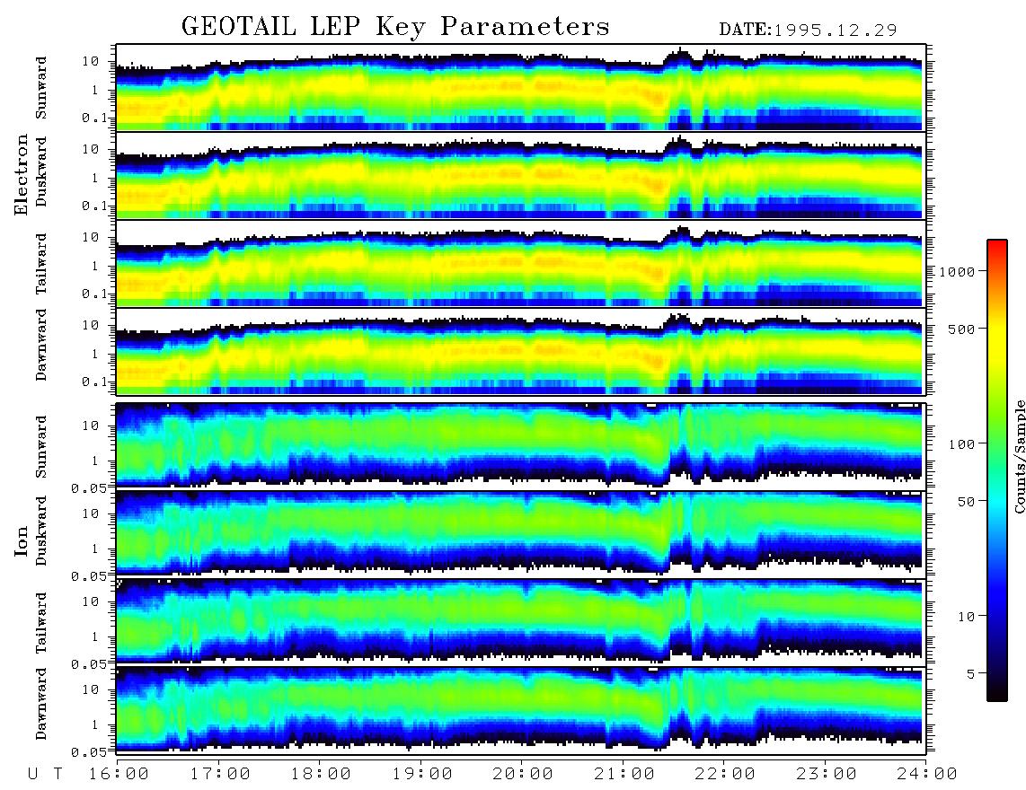Click the Ion "Tailward" panel label
This screenshot has height=790, width=1026.
(41, 622)
